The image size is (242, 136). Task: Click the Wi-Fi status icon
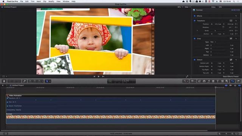click(x=213, y=2)
